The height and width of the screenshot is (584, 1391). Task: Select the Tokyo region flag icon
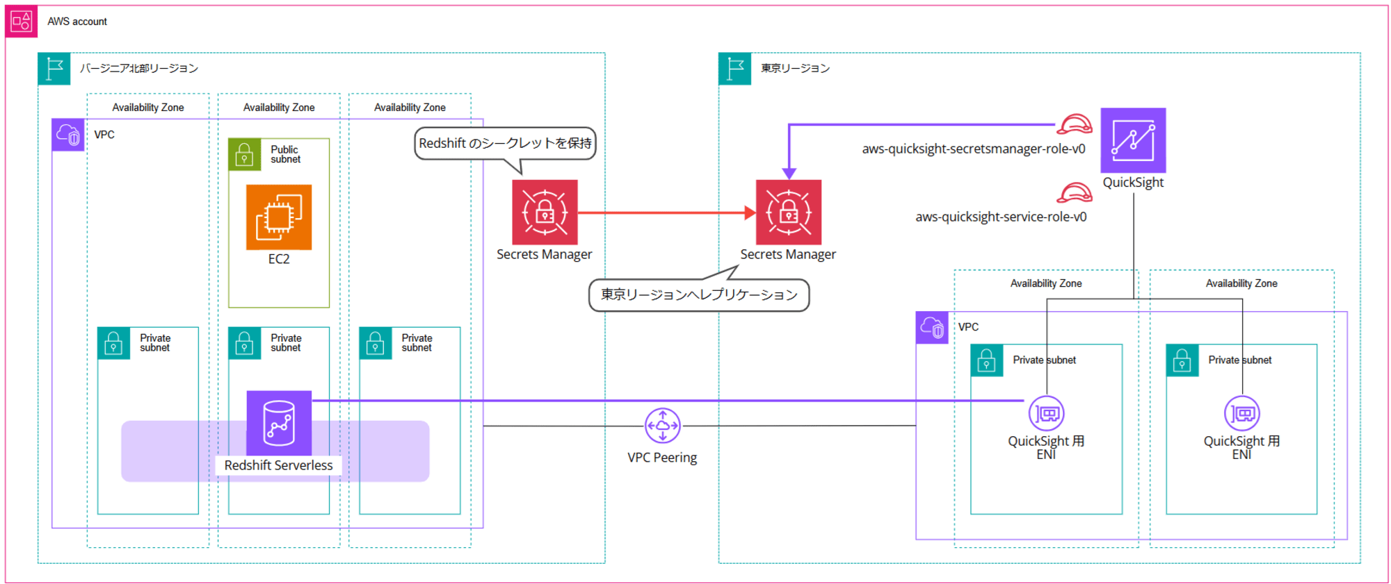(x=734, y=69)
